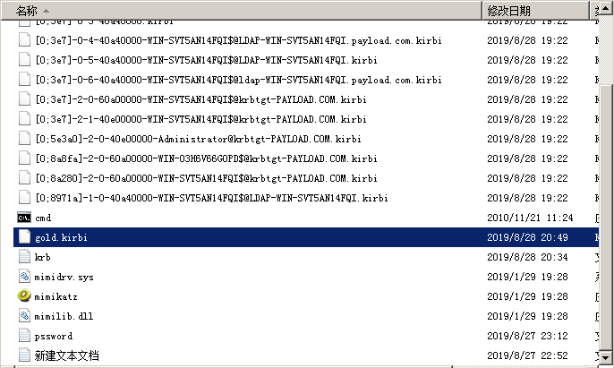This screenshot has height=368, width=614.
Task: Select the [0;8971a] LDAP kirbi ticket file
Action: [210, 198]
